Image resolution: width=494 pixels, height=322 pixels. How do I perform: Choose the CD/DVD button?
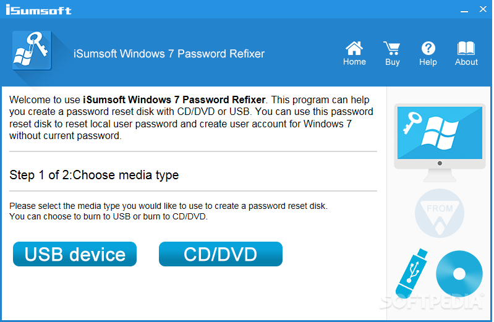pos(221,254)
